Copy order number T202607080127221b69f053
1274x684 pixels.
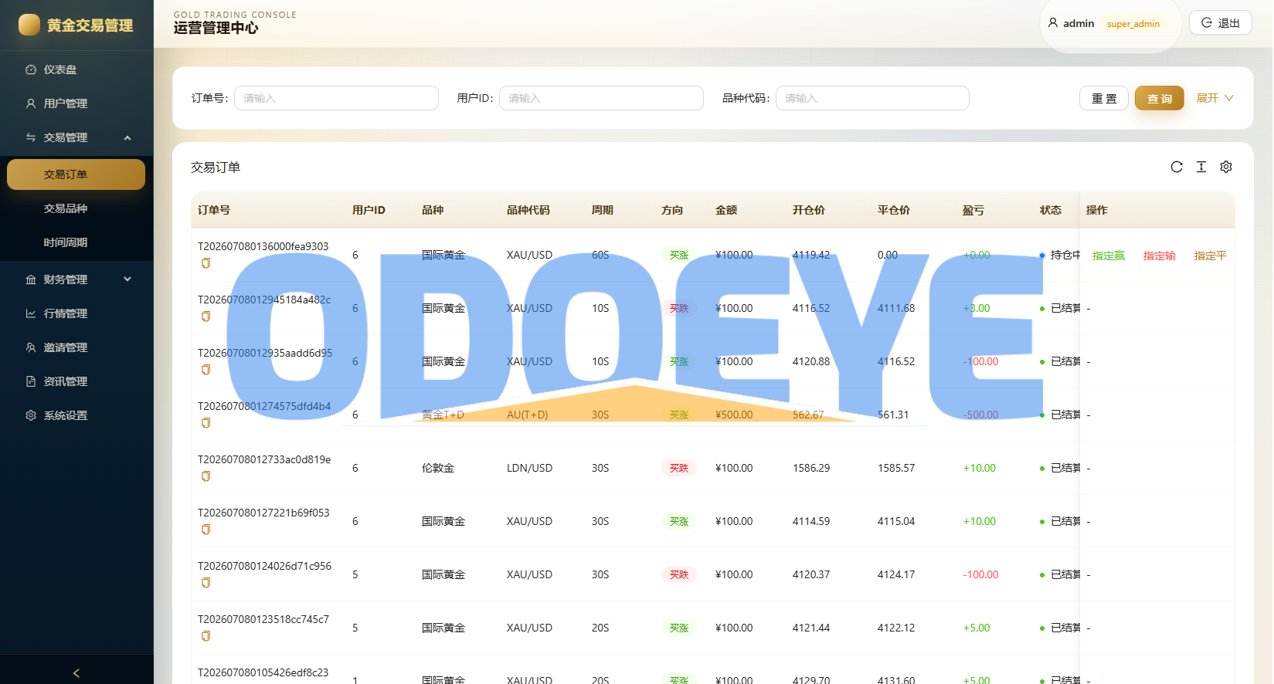(x=206, y=530)
